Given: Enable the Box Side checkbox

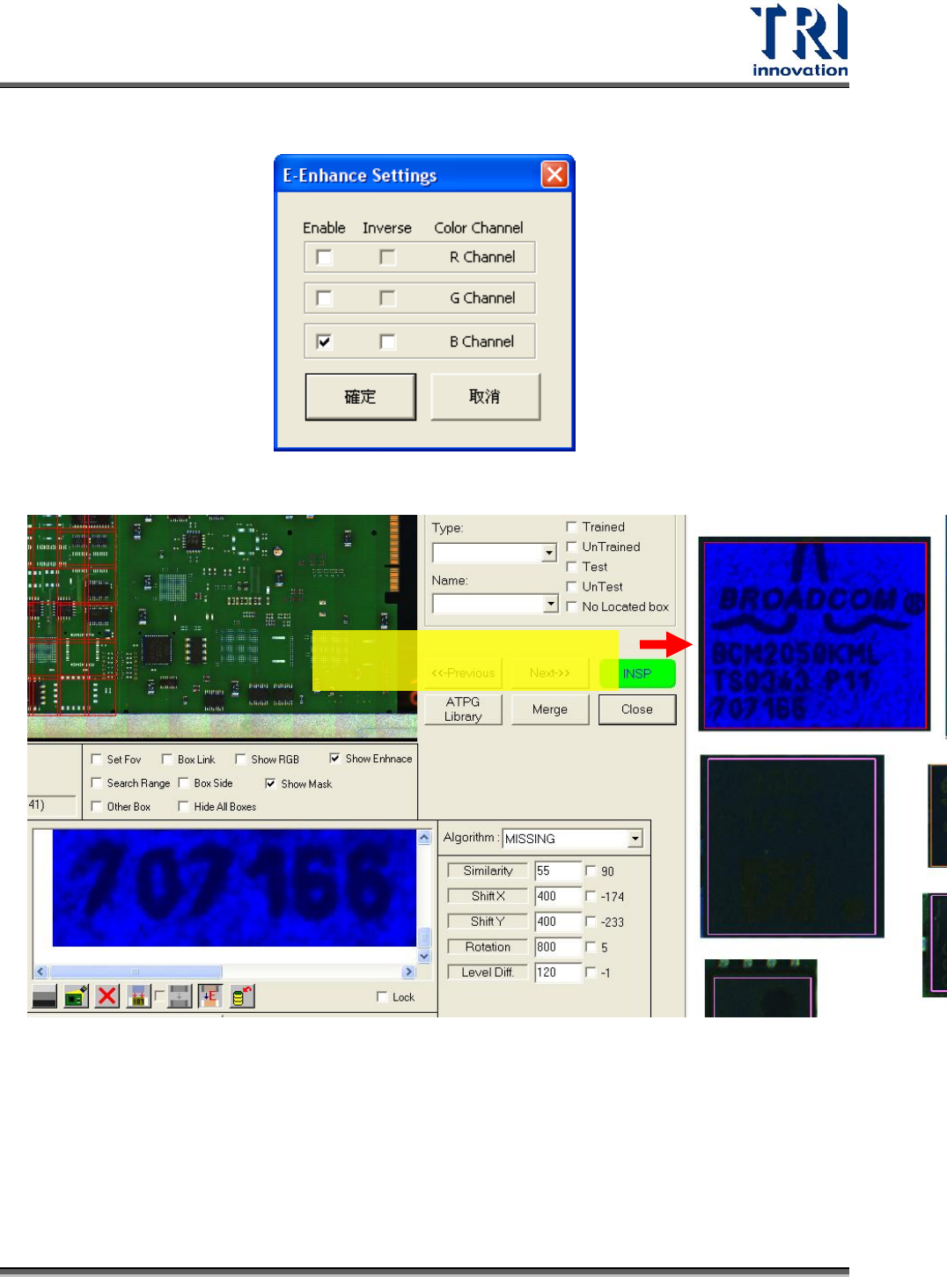Looking at the screenshot, I should click(x=184, y=782).
